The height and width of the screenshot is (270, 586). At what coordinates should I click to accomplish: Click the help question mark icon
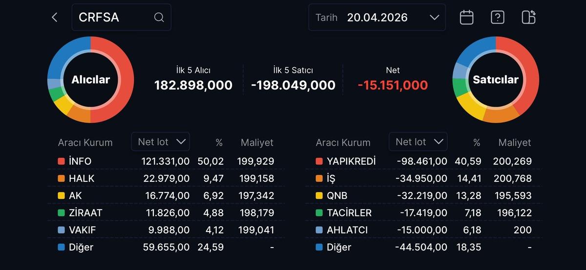pyautogui.click(x=497, y=18)
